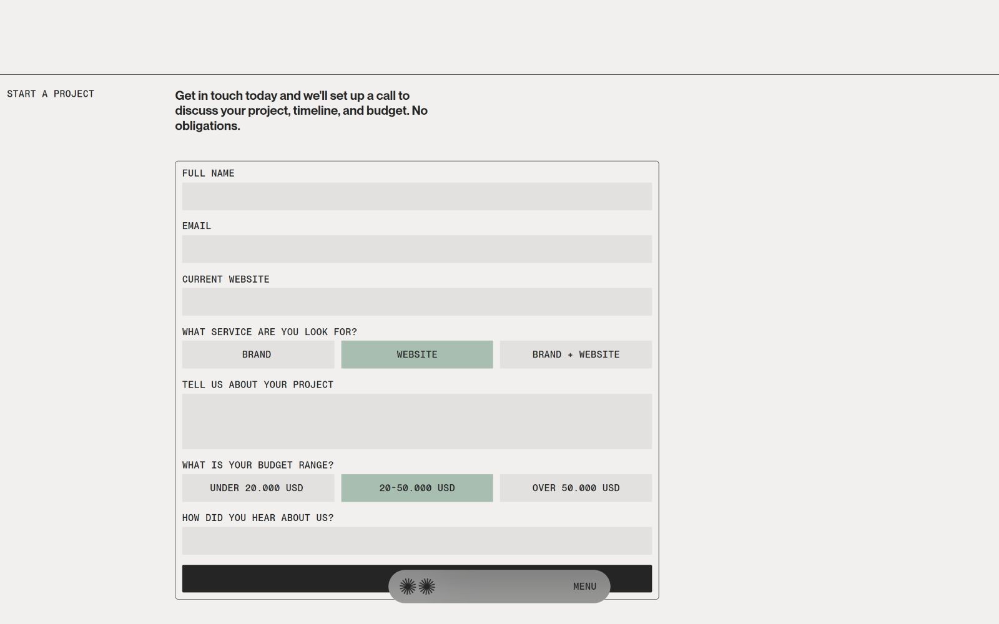Click the START A PROJECT heading text

(x=51, y=94)
